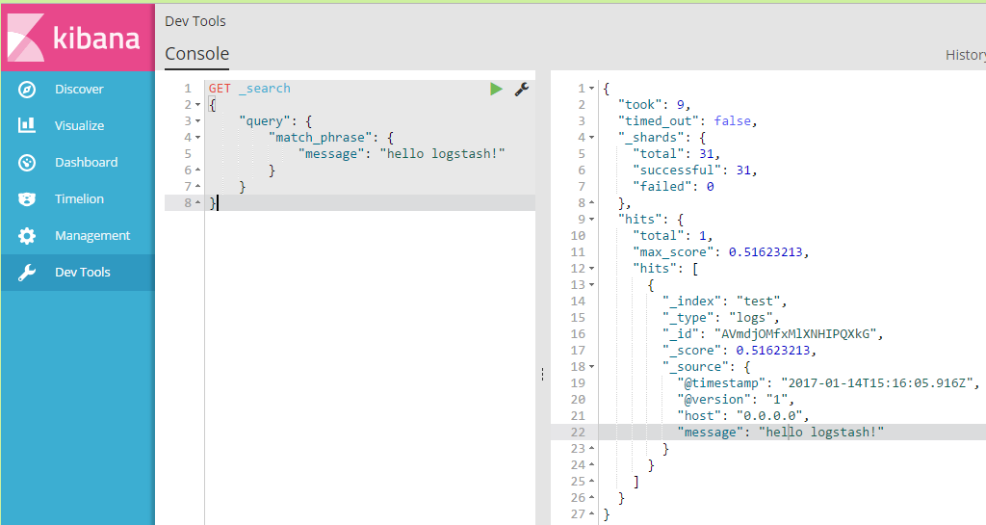
Task: Collapse "_source" fold at response line 18
Action: coord(592,367)
